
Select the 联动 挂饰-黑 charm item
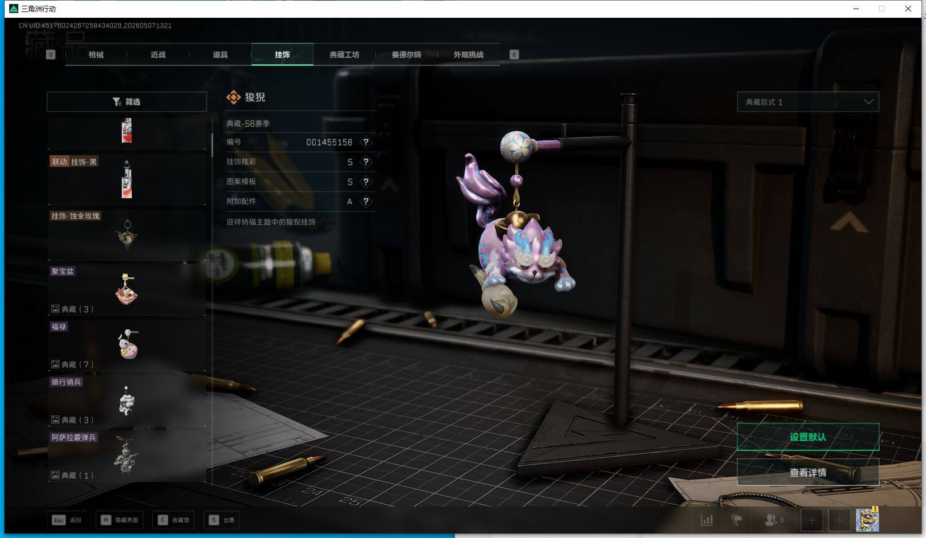click(127, 179)
